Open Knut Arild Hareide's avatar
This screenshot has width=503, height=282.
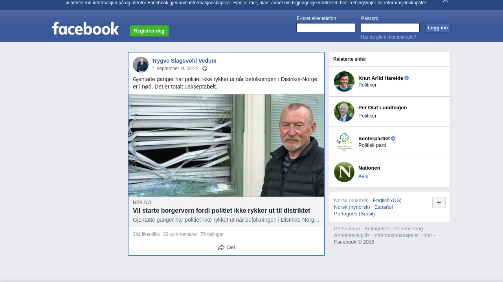(344, 81)
